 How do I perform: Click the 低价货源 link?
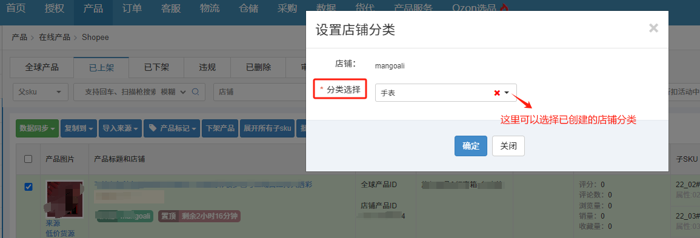coord(60,233)
